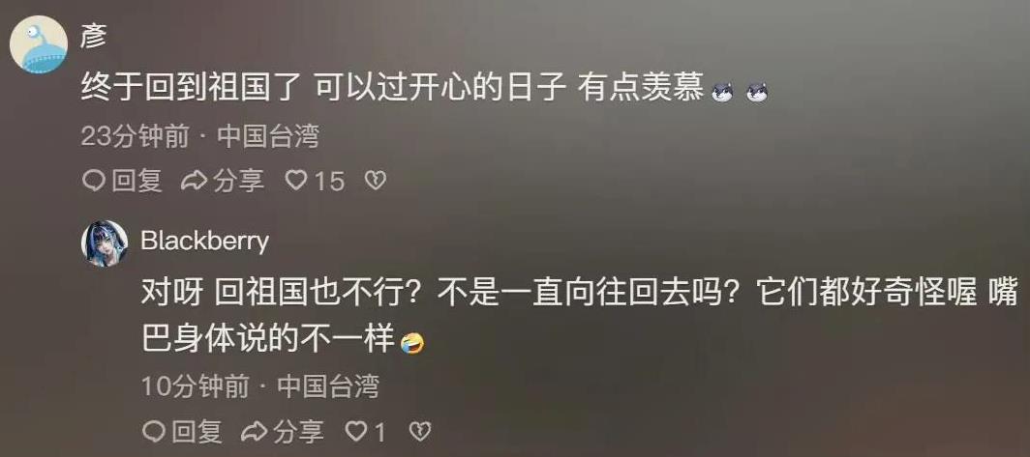Click the first cat emoji in 彦's comment
Screen dimensions: 1030x457
722,93
